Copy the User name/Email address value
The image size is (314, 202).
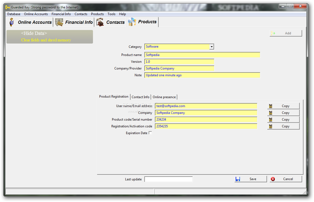tap(283, 106)
